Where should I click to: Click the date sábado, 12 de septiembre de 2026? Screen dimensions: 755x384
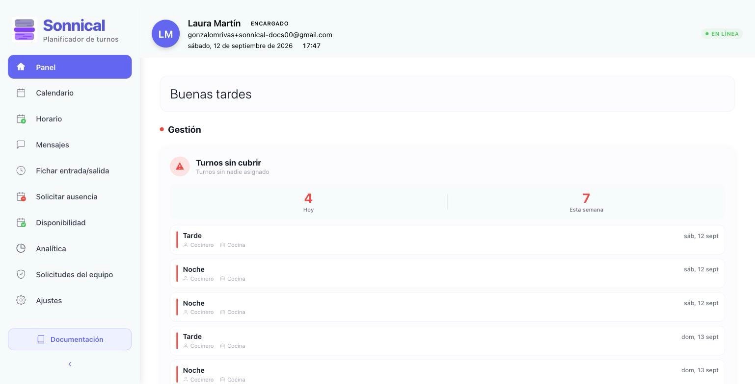click(240, 46)
